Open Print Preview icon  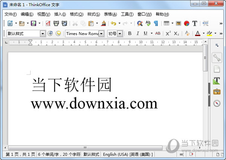pyautogui.click(x=64, y=23)
